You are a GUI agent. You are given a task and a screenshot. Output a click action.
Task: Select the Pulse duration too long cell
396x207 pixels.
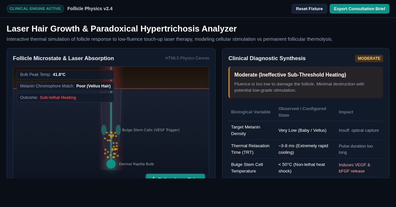[x=360, y=149]
